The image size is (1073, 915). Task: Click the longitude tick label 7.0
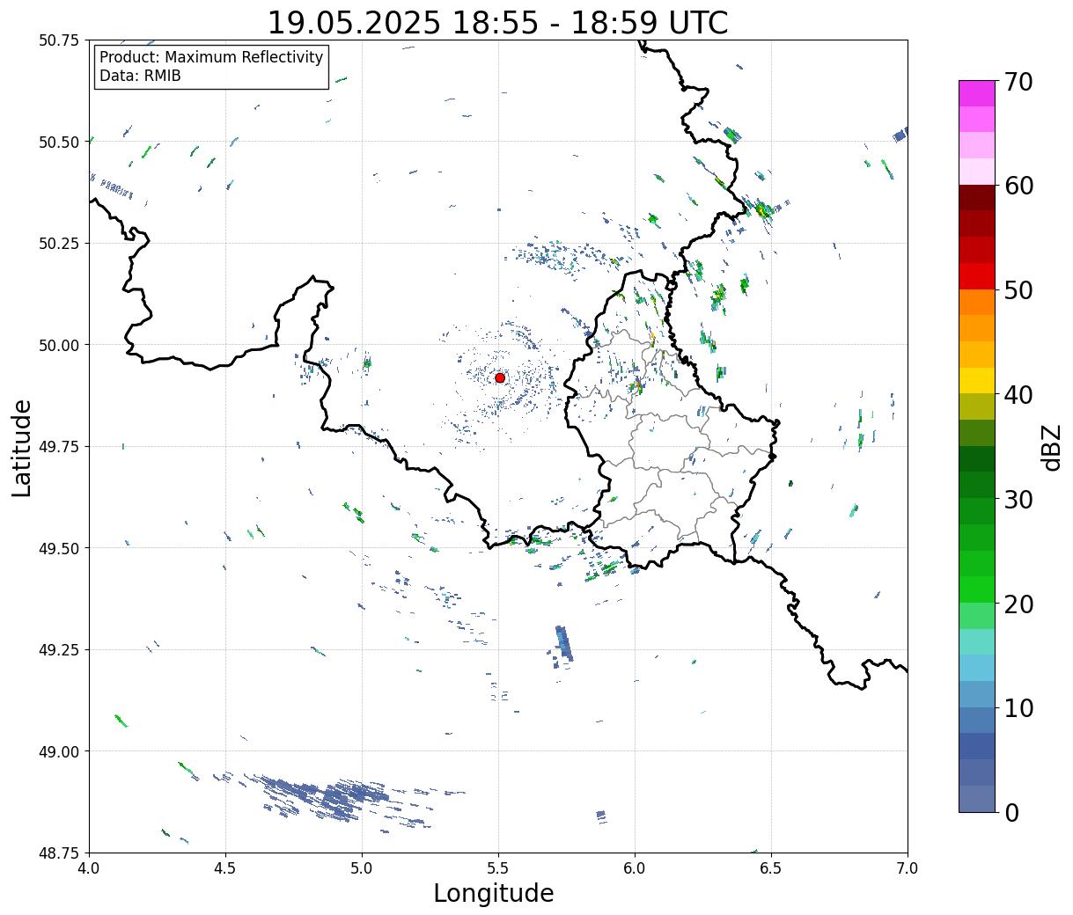tap(908, 868)
